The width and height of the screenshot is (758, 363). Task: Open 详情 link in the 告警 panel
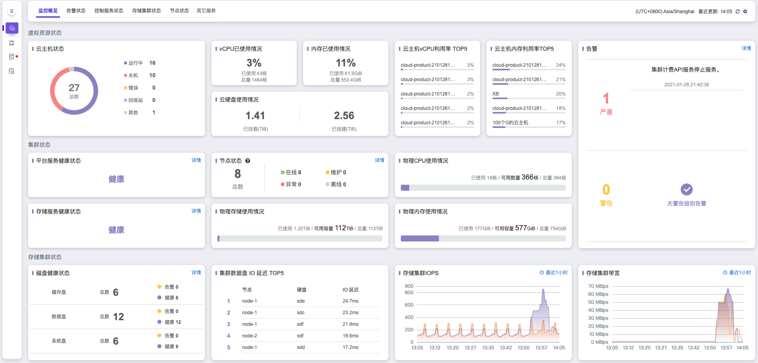[x=746, y=48]
